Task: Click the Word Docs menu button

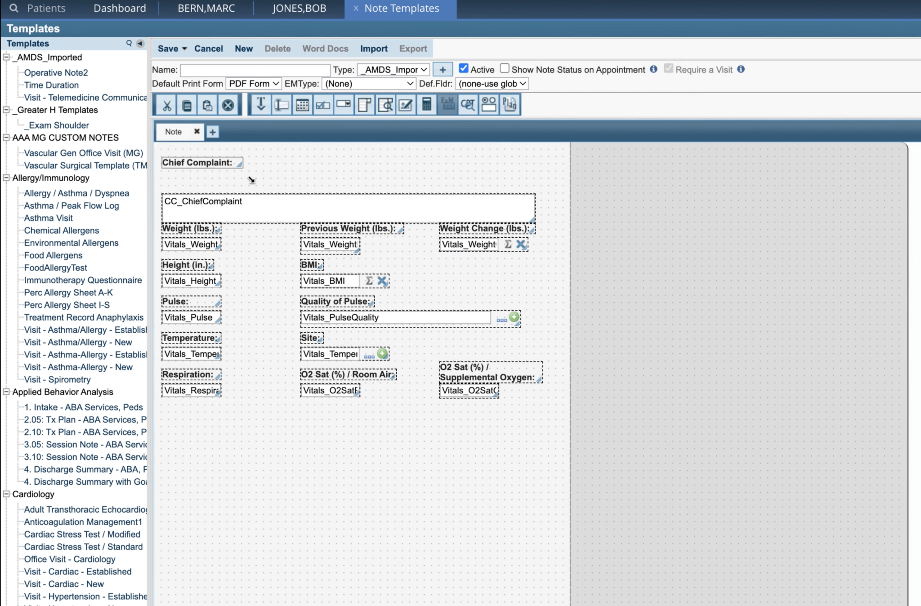Action: click(325, 48)
